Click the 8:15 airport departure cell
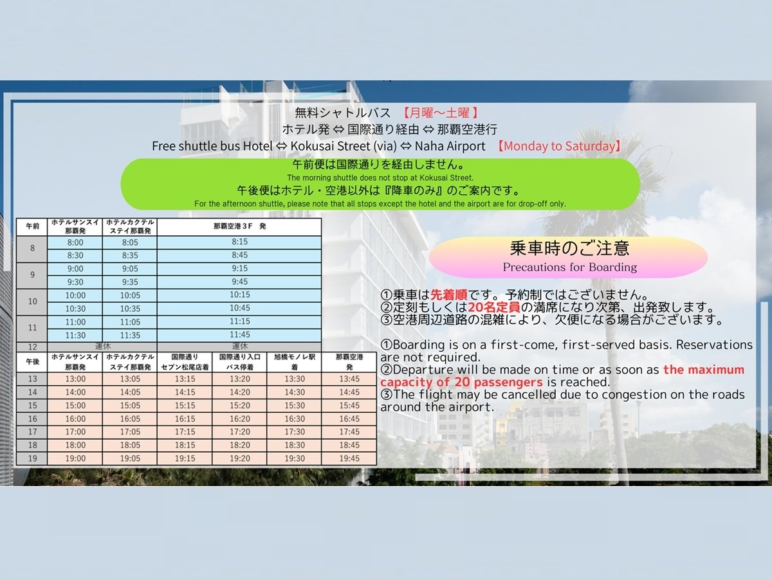 click(x=239, y=242)
